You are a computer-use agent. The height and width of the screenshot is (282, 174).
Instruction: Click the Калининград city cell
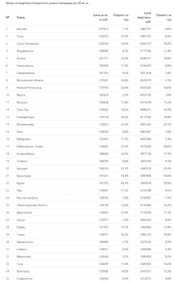(25, 124)
